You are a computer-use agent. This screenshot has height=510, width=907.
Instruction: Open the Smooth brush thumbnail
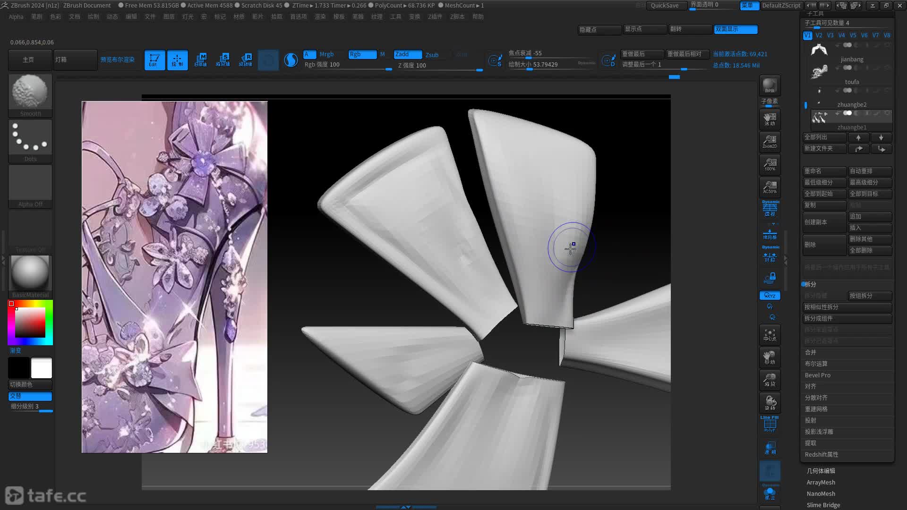click(30, 95)
